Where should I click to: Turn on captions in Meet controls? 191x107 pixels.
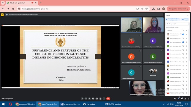89,99
